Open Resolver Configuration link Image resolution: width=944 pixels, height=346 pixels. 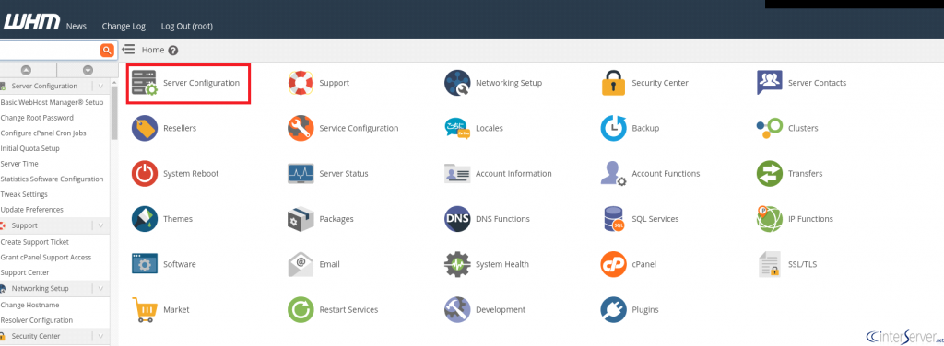coord(37,320)
